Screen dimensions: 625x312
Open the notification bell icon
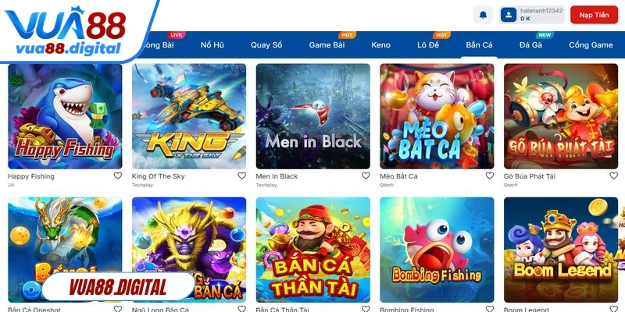(x=483, y=15)
